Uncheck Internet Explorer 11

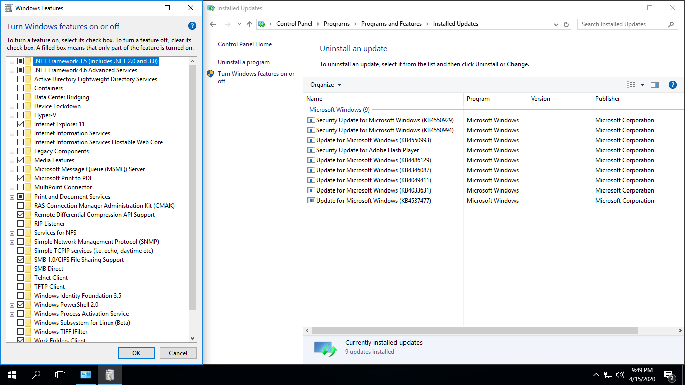tap(20, 124)
